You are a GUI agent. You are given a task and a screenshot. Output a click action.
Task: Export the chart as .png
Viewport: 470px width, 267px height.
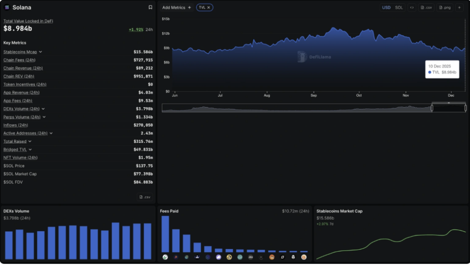445,7
